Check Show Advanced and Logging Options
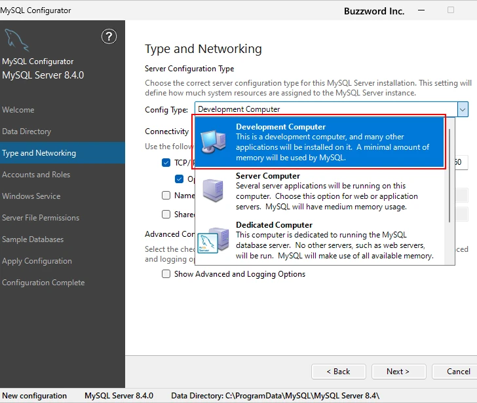The height and width of the screenshot is (403, 477). coord(166,274)
